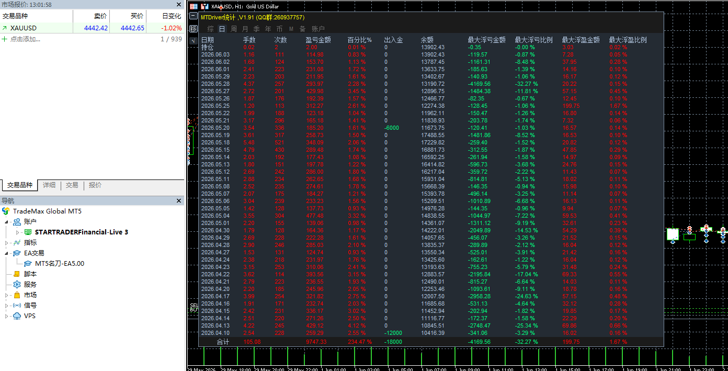Click the VPS cloud icon

[x=17, y=316]
